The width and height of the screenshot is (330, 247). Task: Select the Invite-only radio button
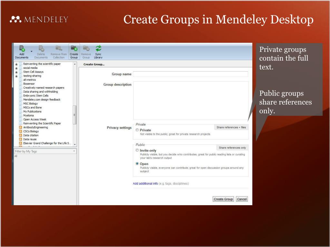[137, 151]
